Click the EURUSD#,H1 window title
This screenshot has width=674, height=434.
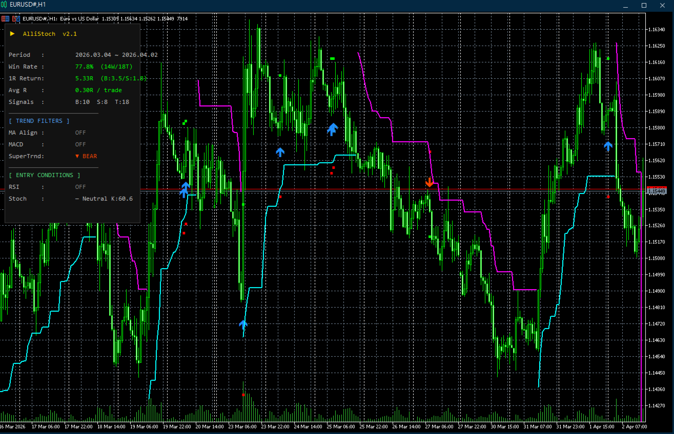28,5
